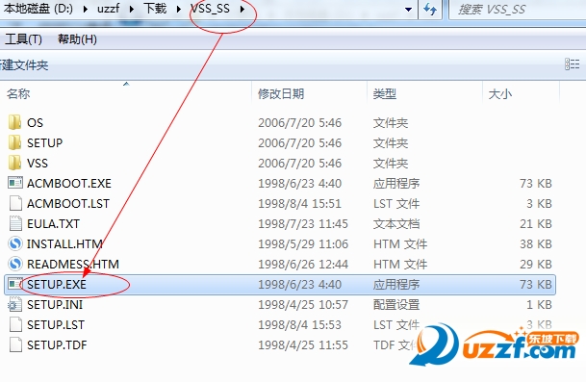Click the INSTALL.HTM browser icon

tap(15, 243)
